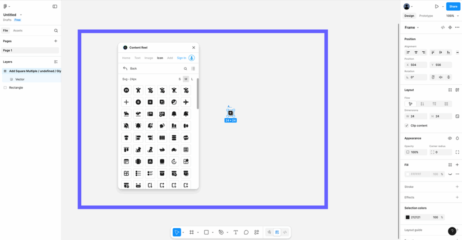Insert the airplane icon from Content Reel
The image size is (462, 240).
click(x=186, y=102)
